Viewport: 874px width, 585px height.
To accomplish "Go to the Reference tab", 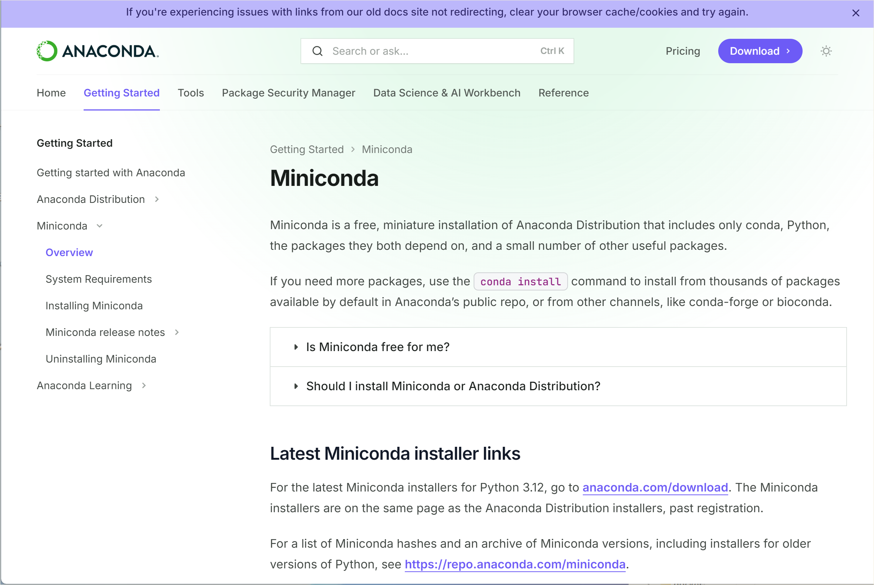I will (563, 93).
